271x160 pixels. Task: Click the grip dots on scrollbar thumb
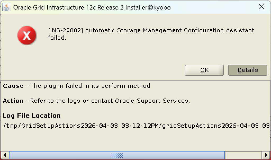[x=117, y=155]
